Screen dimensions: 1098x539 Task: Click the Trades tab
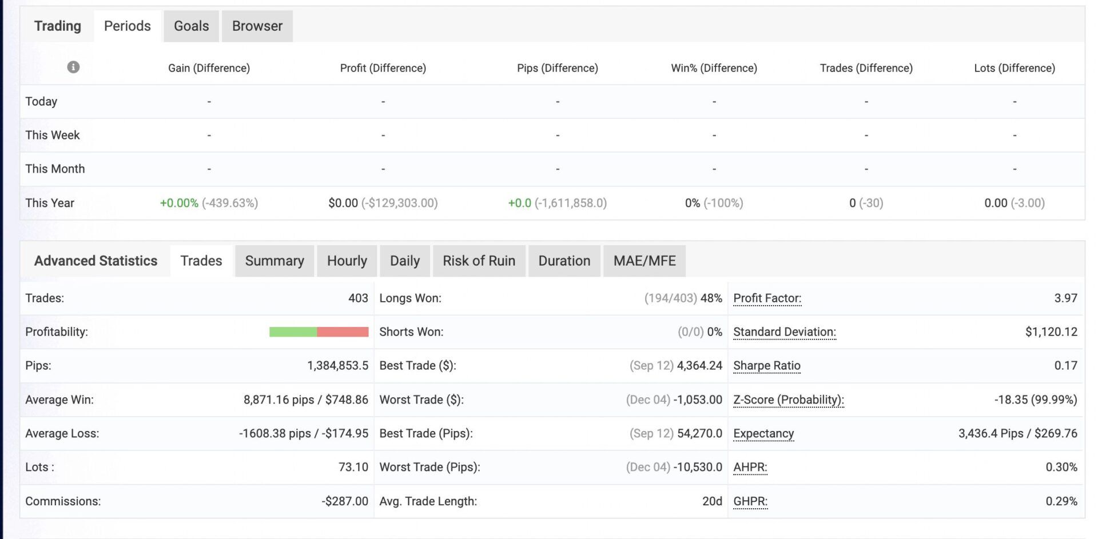(201, 261)
